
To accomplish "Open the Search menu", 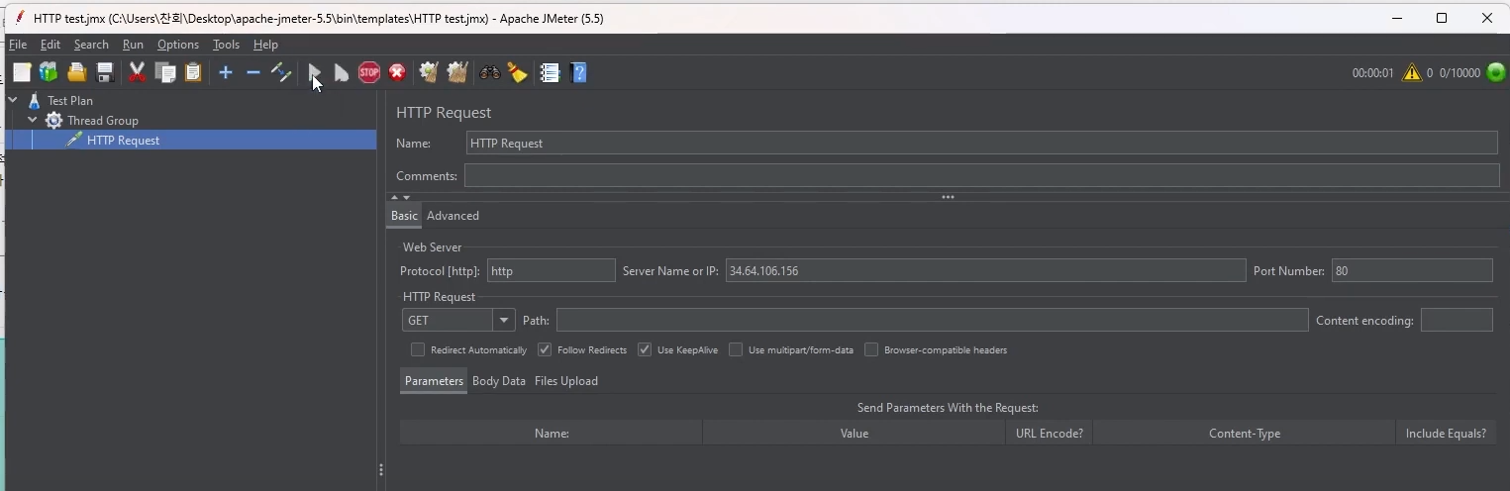I will [91, 45].
